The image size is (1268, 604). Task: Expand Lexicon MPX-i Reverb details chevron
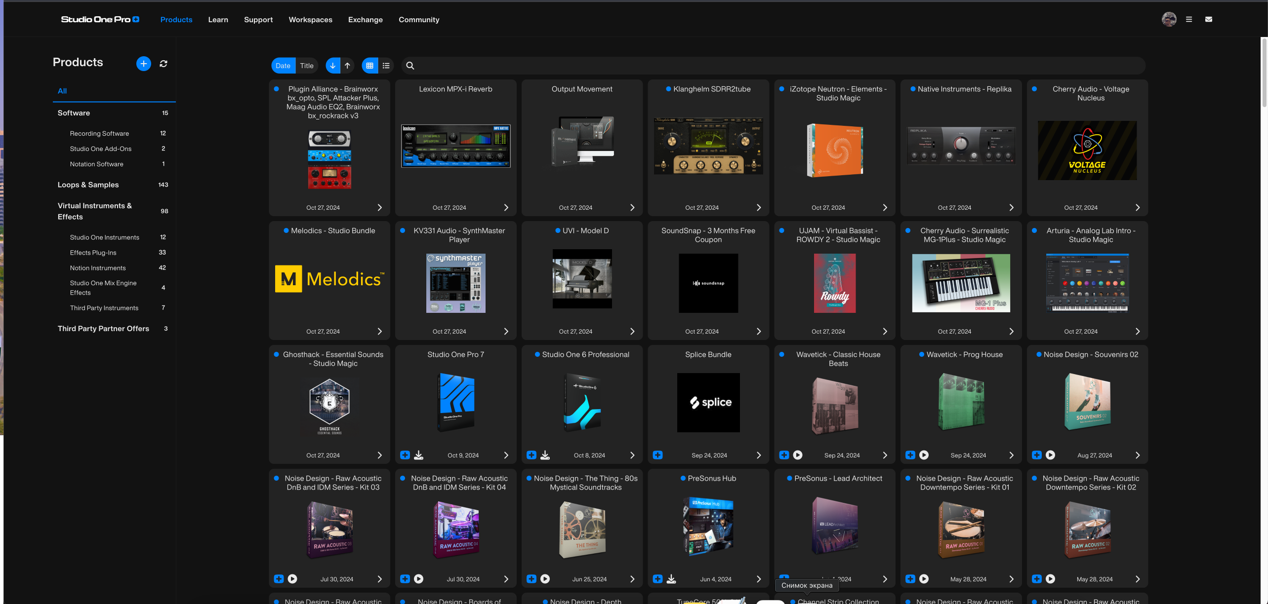tap(506, 208)
